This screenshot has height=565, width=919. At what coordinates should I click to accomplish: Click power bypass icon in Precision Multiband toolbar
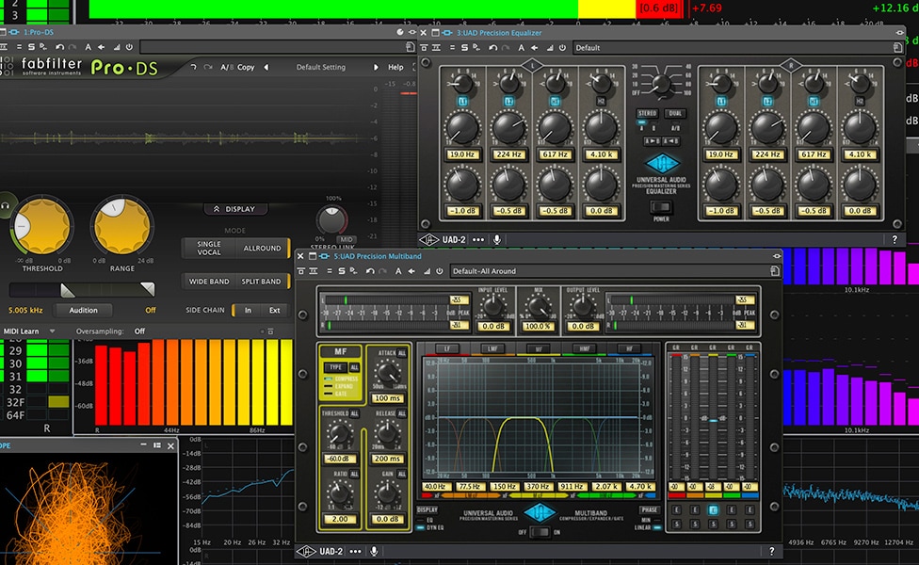(x=440, y=271)
